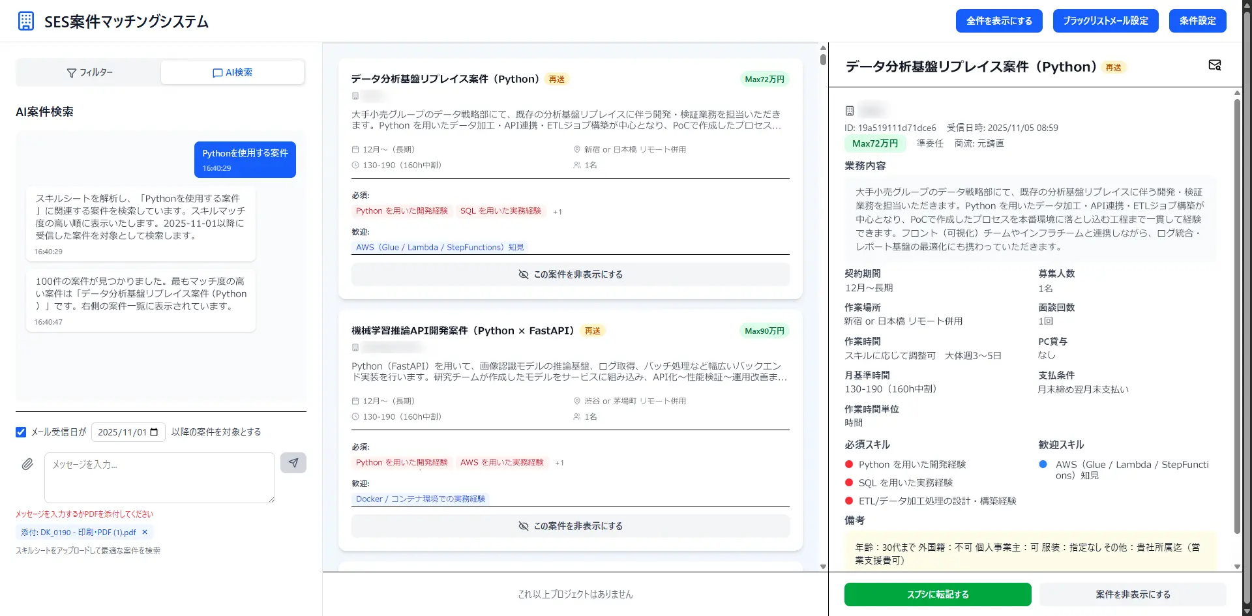
Task: Hide the データ分析基盤リプレイス案件 card
Action: click(x=570, y=274)
